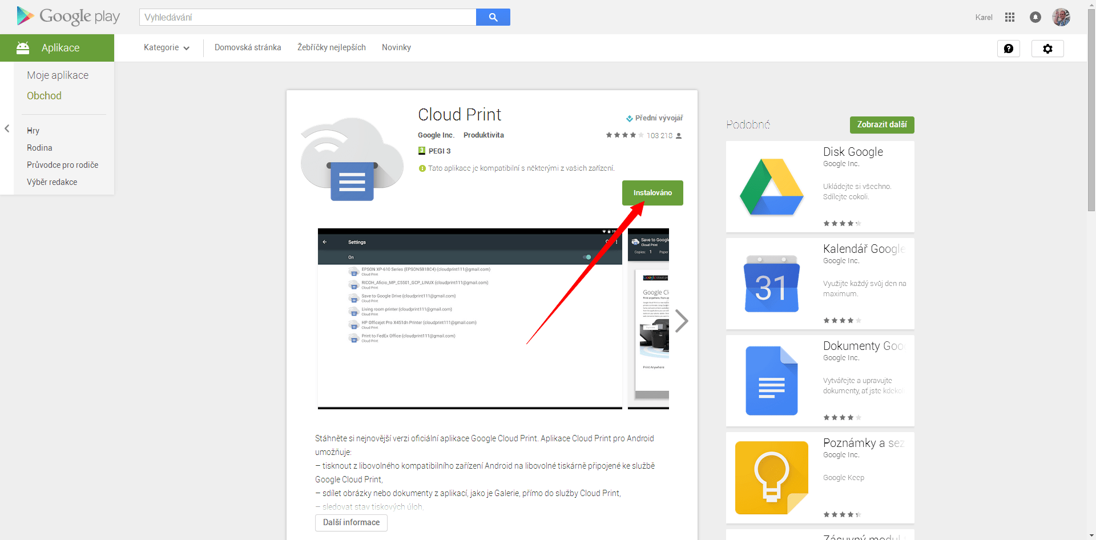The height and width of the screenshot is (540, 1096).
Task: Open Průvodce pro rodiče link
Action: point(62,165)
